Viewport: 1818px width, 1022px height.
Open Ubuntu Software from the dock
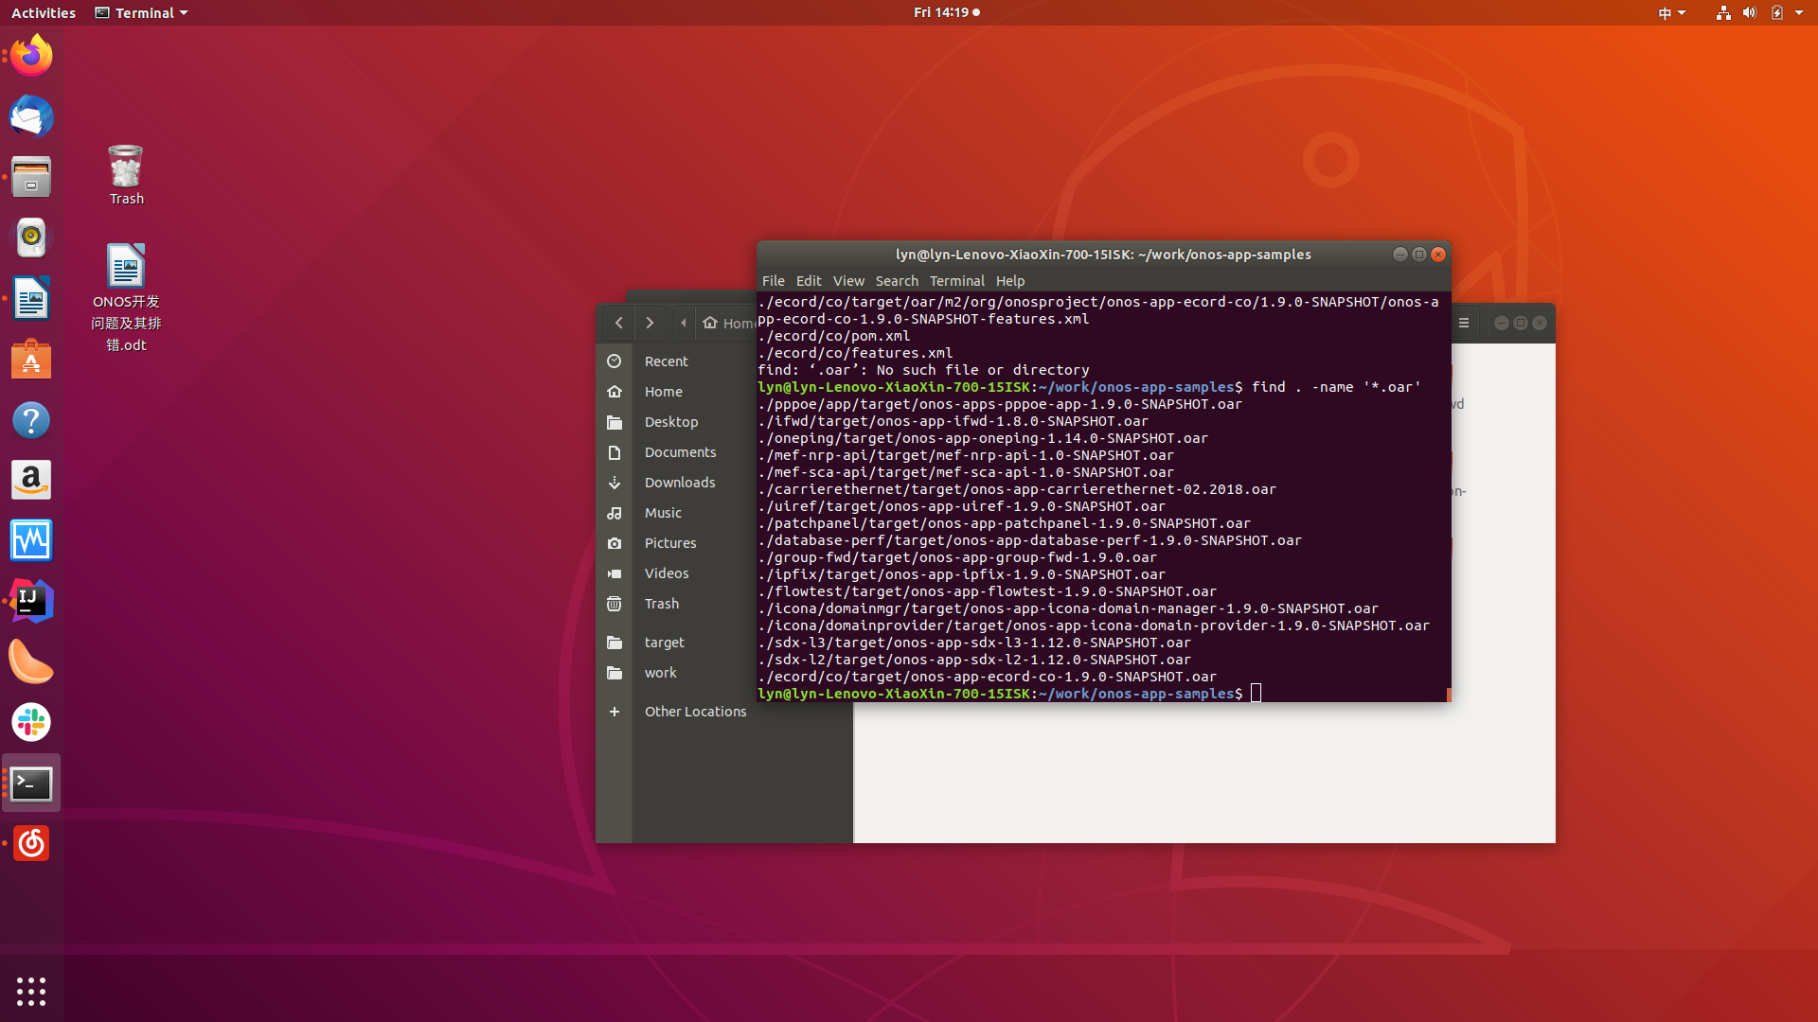(31, 361)
